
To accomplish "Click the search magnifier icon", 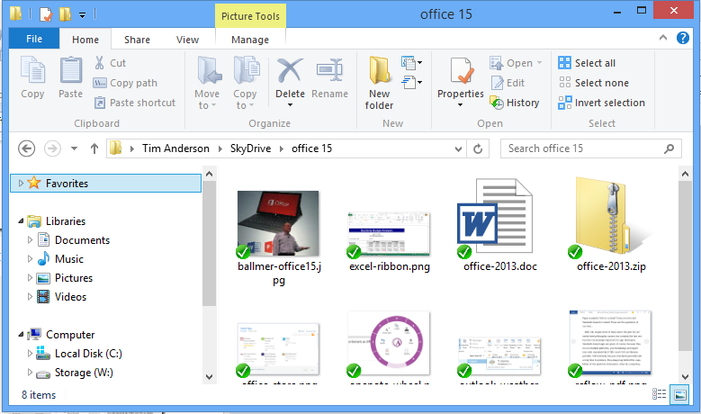I will 669,148.
